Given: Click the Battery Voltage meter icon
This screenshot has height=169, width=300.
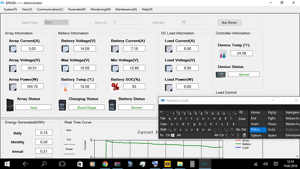Looking at the screenshot, I should click(65, 49).
